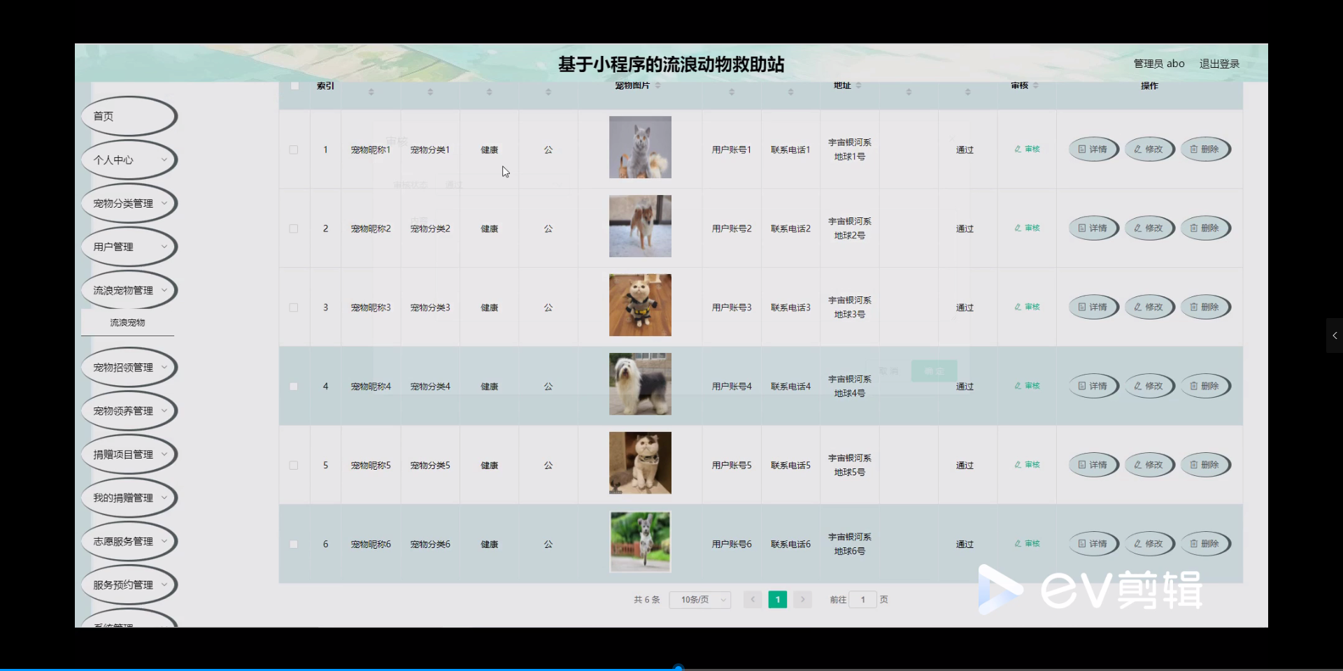
Task: Select 流浪宠物 in the sidebar submenu
Action: [128, 322]
